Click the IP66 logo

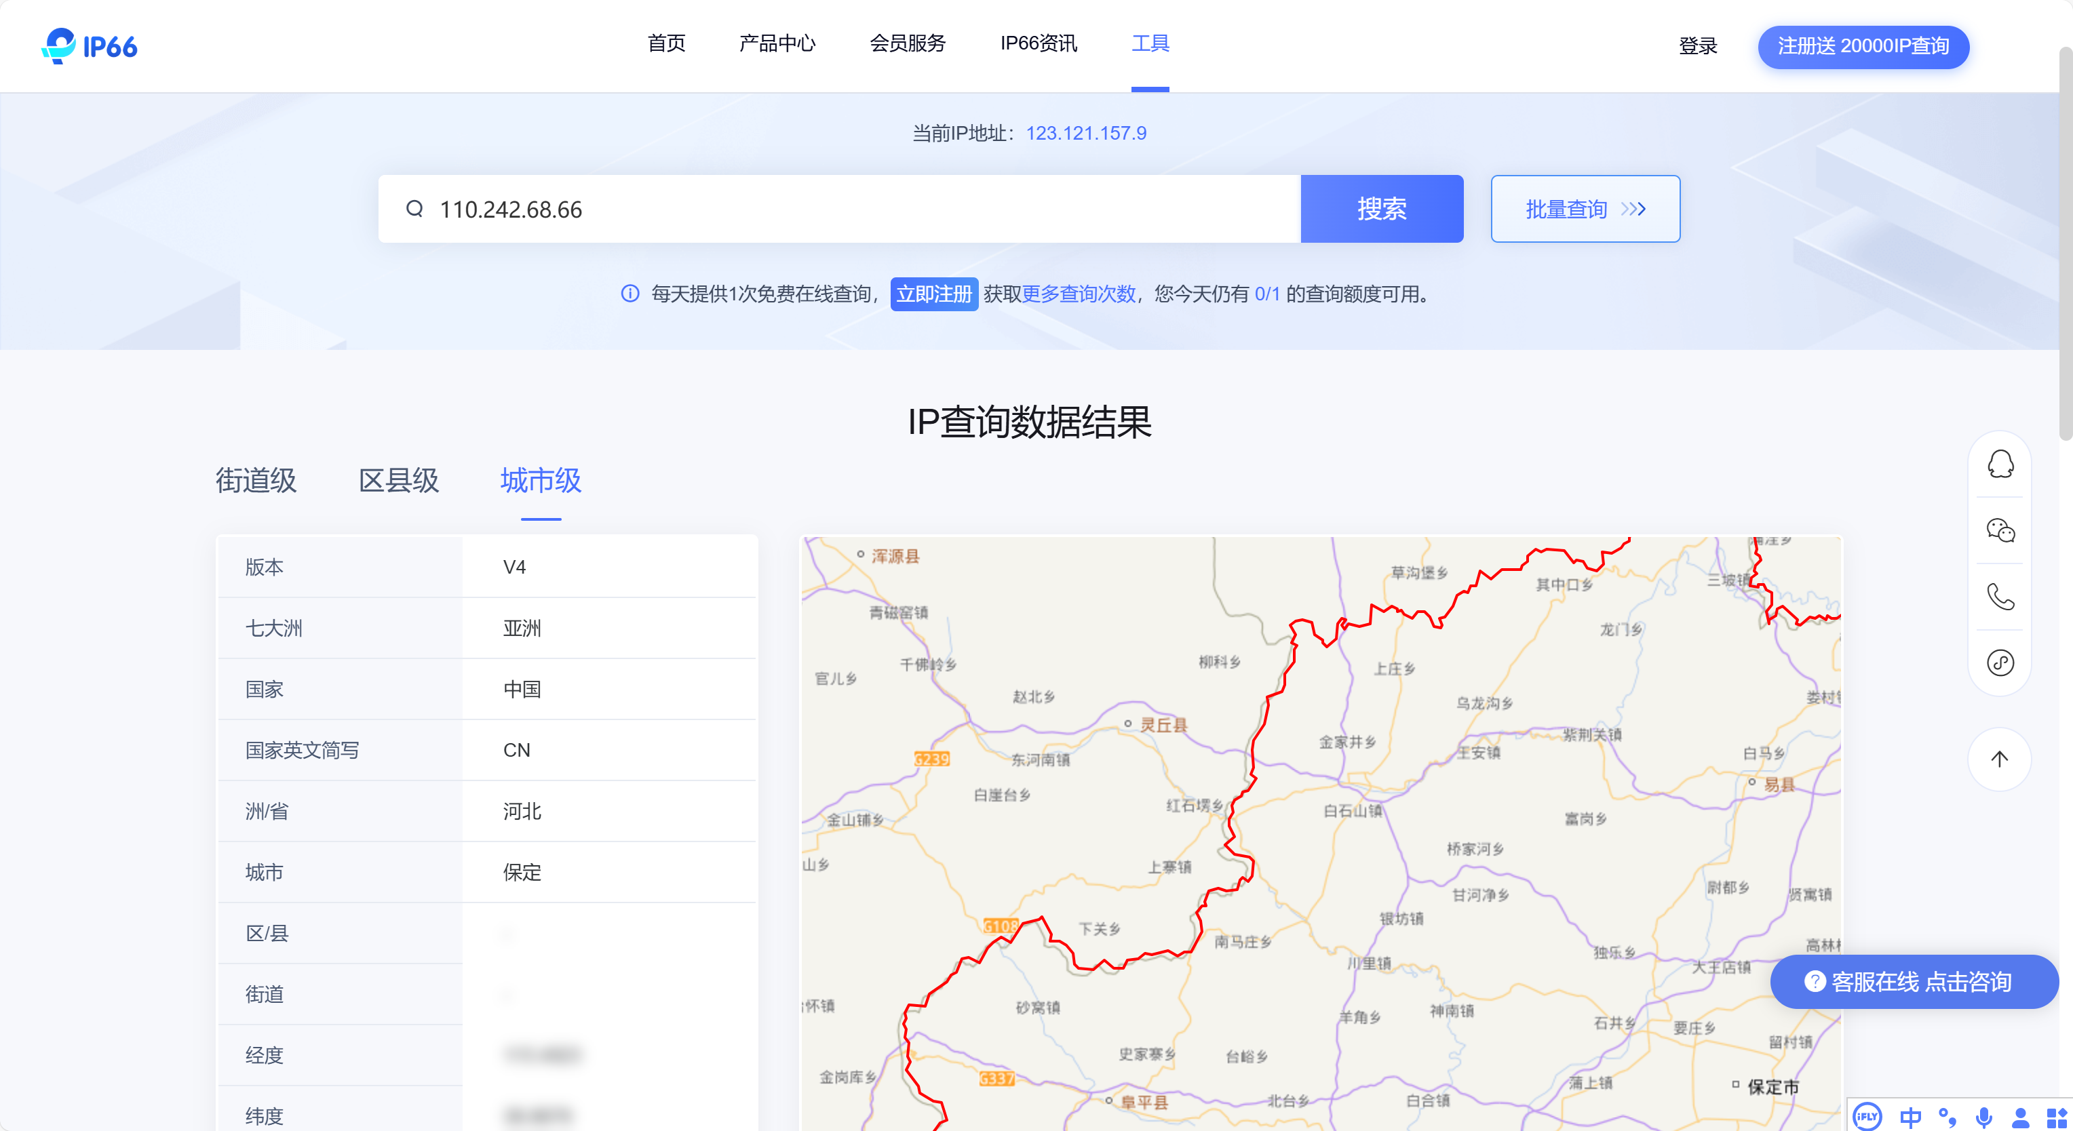[90, 46]
